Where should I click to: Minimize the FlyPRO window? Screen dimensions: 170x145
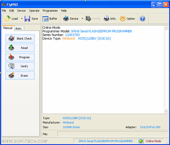point(154,5)
